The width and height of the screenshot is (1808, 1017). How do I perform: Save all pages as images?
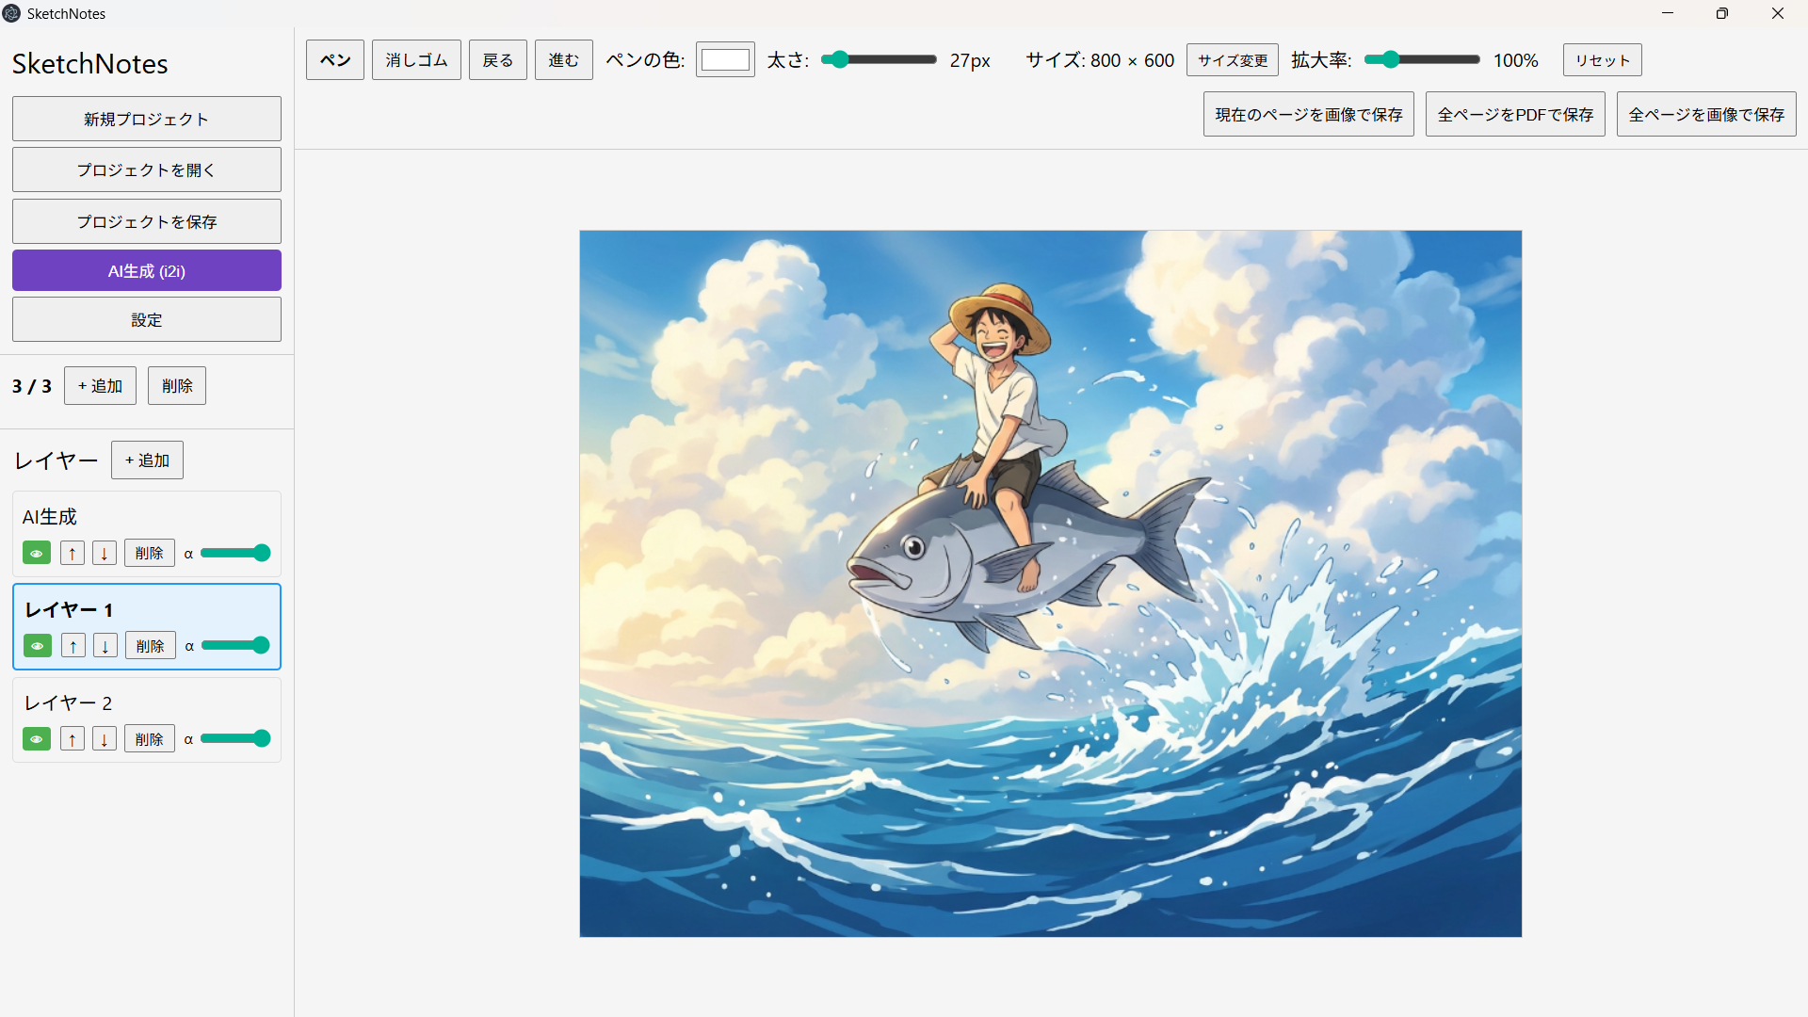1706,114
